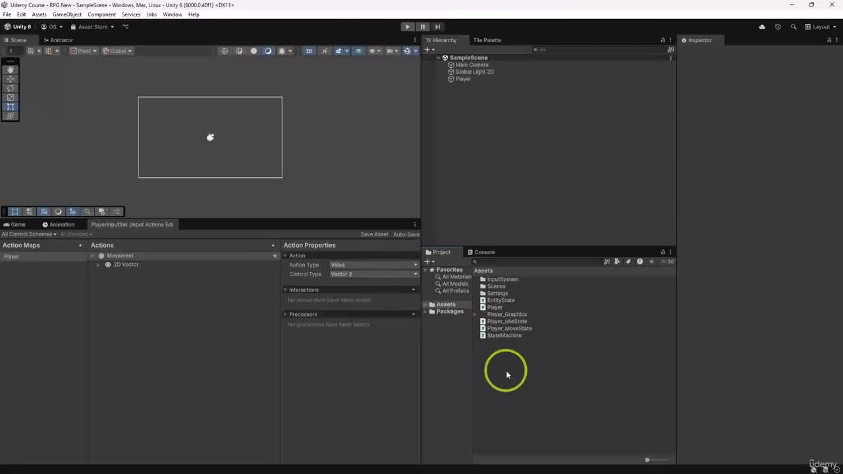Select Main Camera in Hierarchy
The width and height of the screenshot is (843, 474).
[472, 65]
